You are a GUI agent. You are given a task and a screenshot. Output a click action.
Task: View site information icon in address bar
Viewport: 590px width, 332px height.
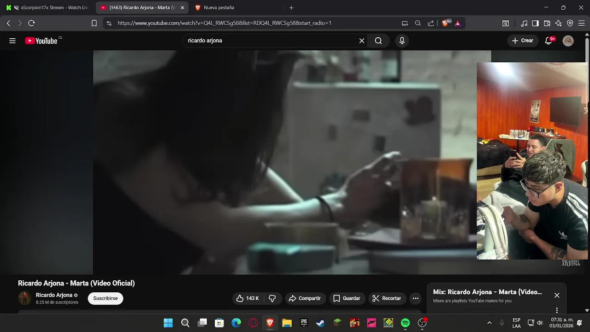109,23
